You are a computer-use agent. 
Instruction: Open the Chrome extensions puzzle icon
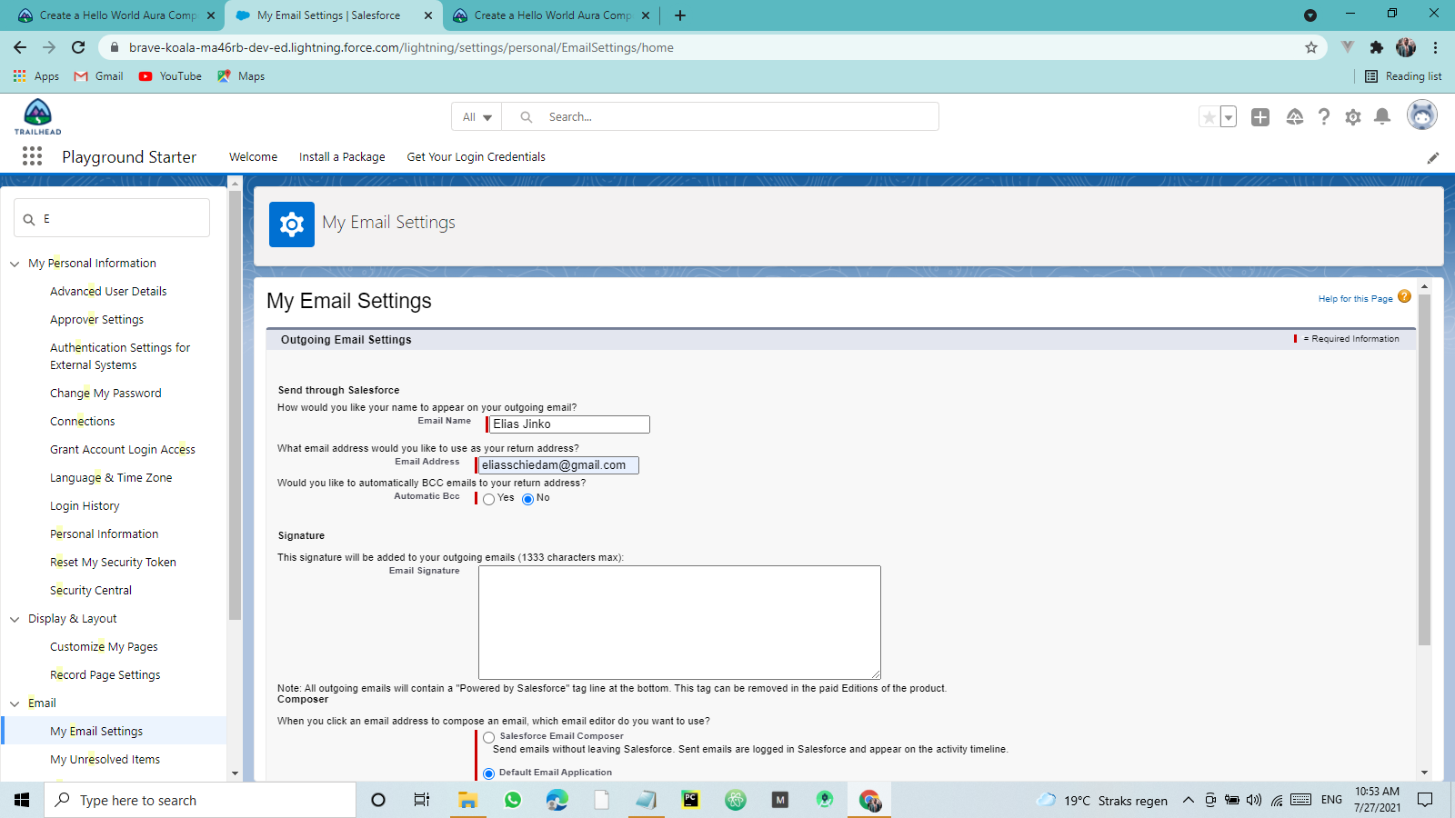(x=1376, y=47)
